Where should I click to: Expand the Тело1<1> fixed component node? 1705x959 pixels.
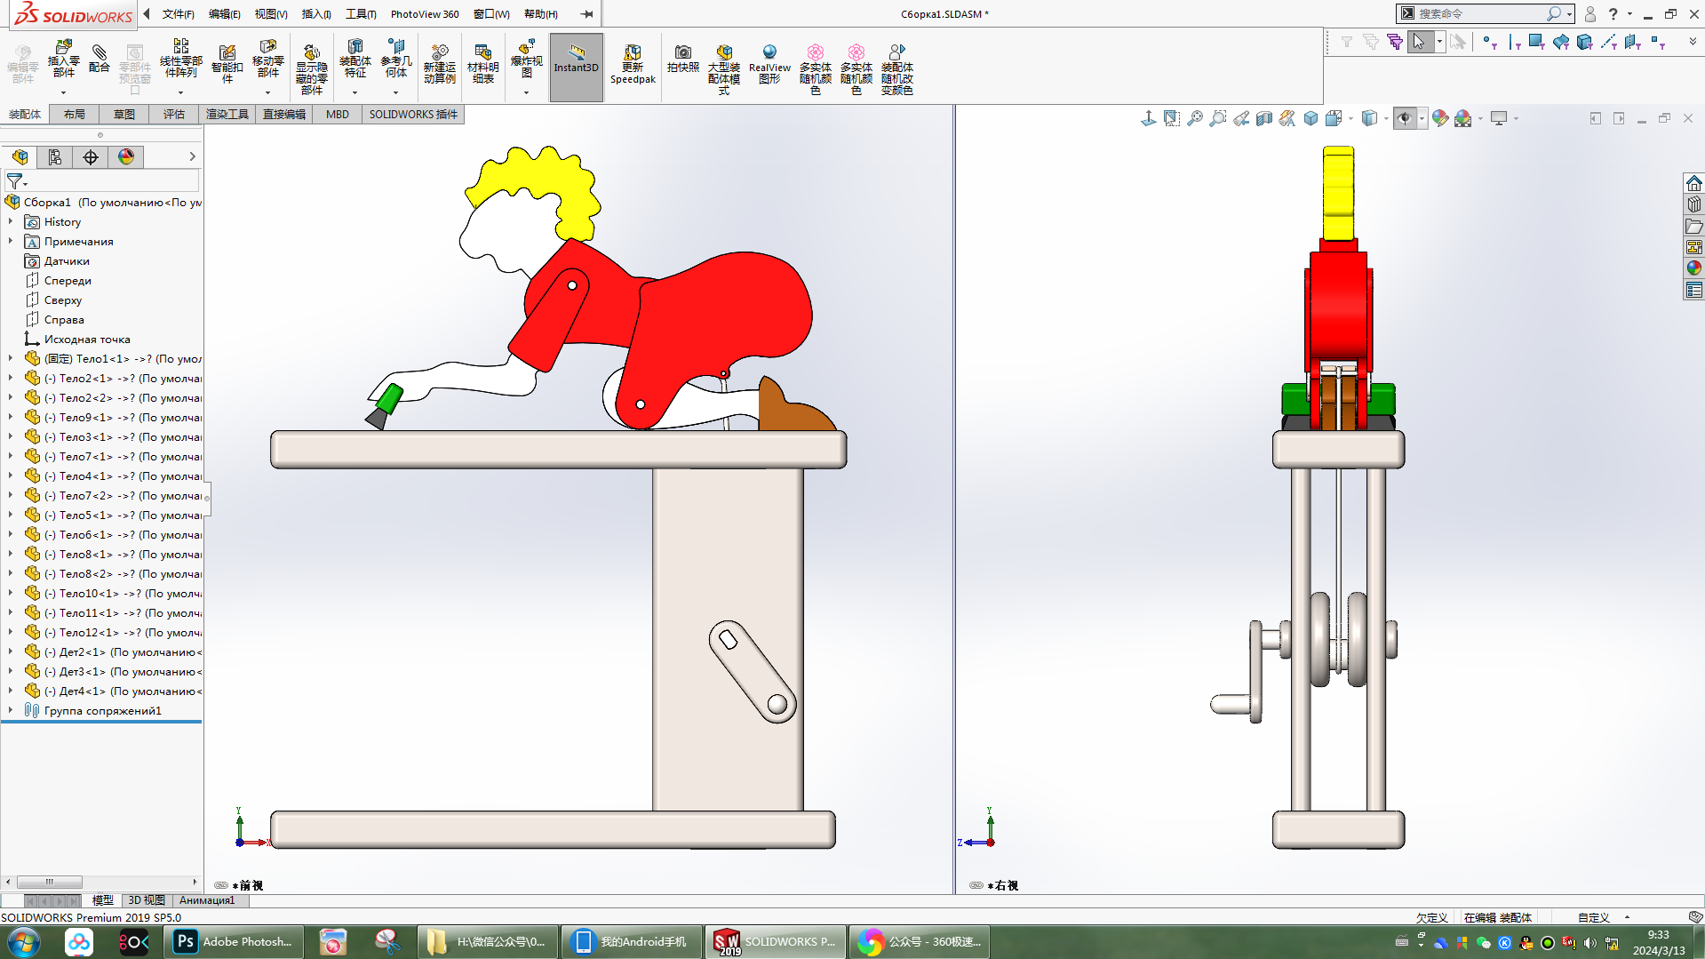pyautogui.click(x=11, y=358)
